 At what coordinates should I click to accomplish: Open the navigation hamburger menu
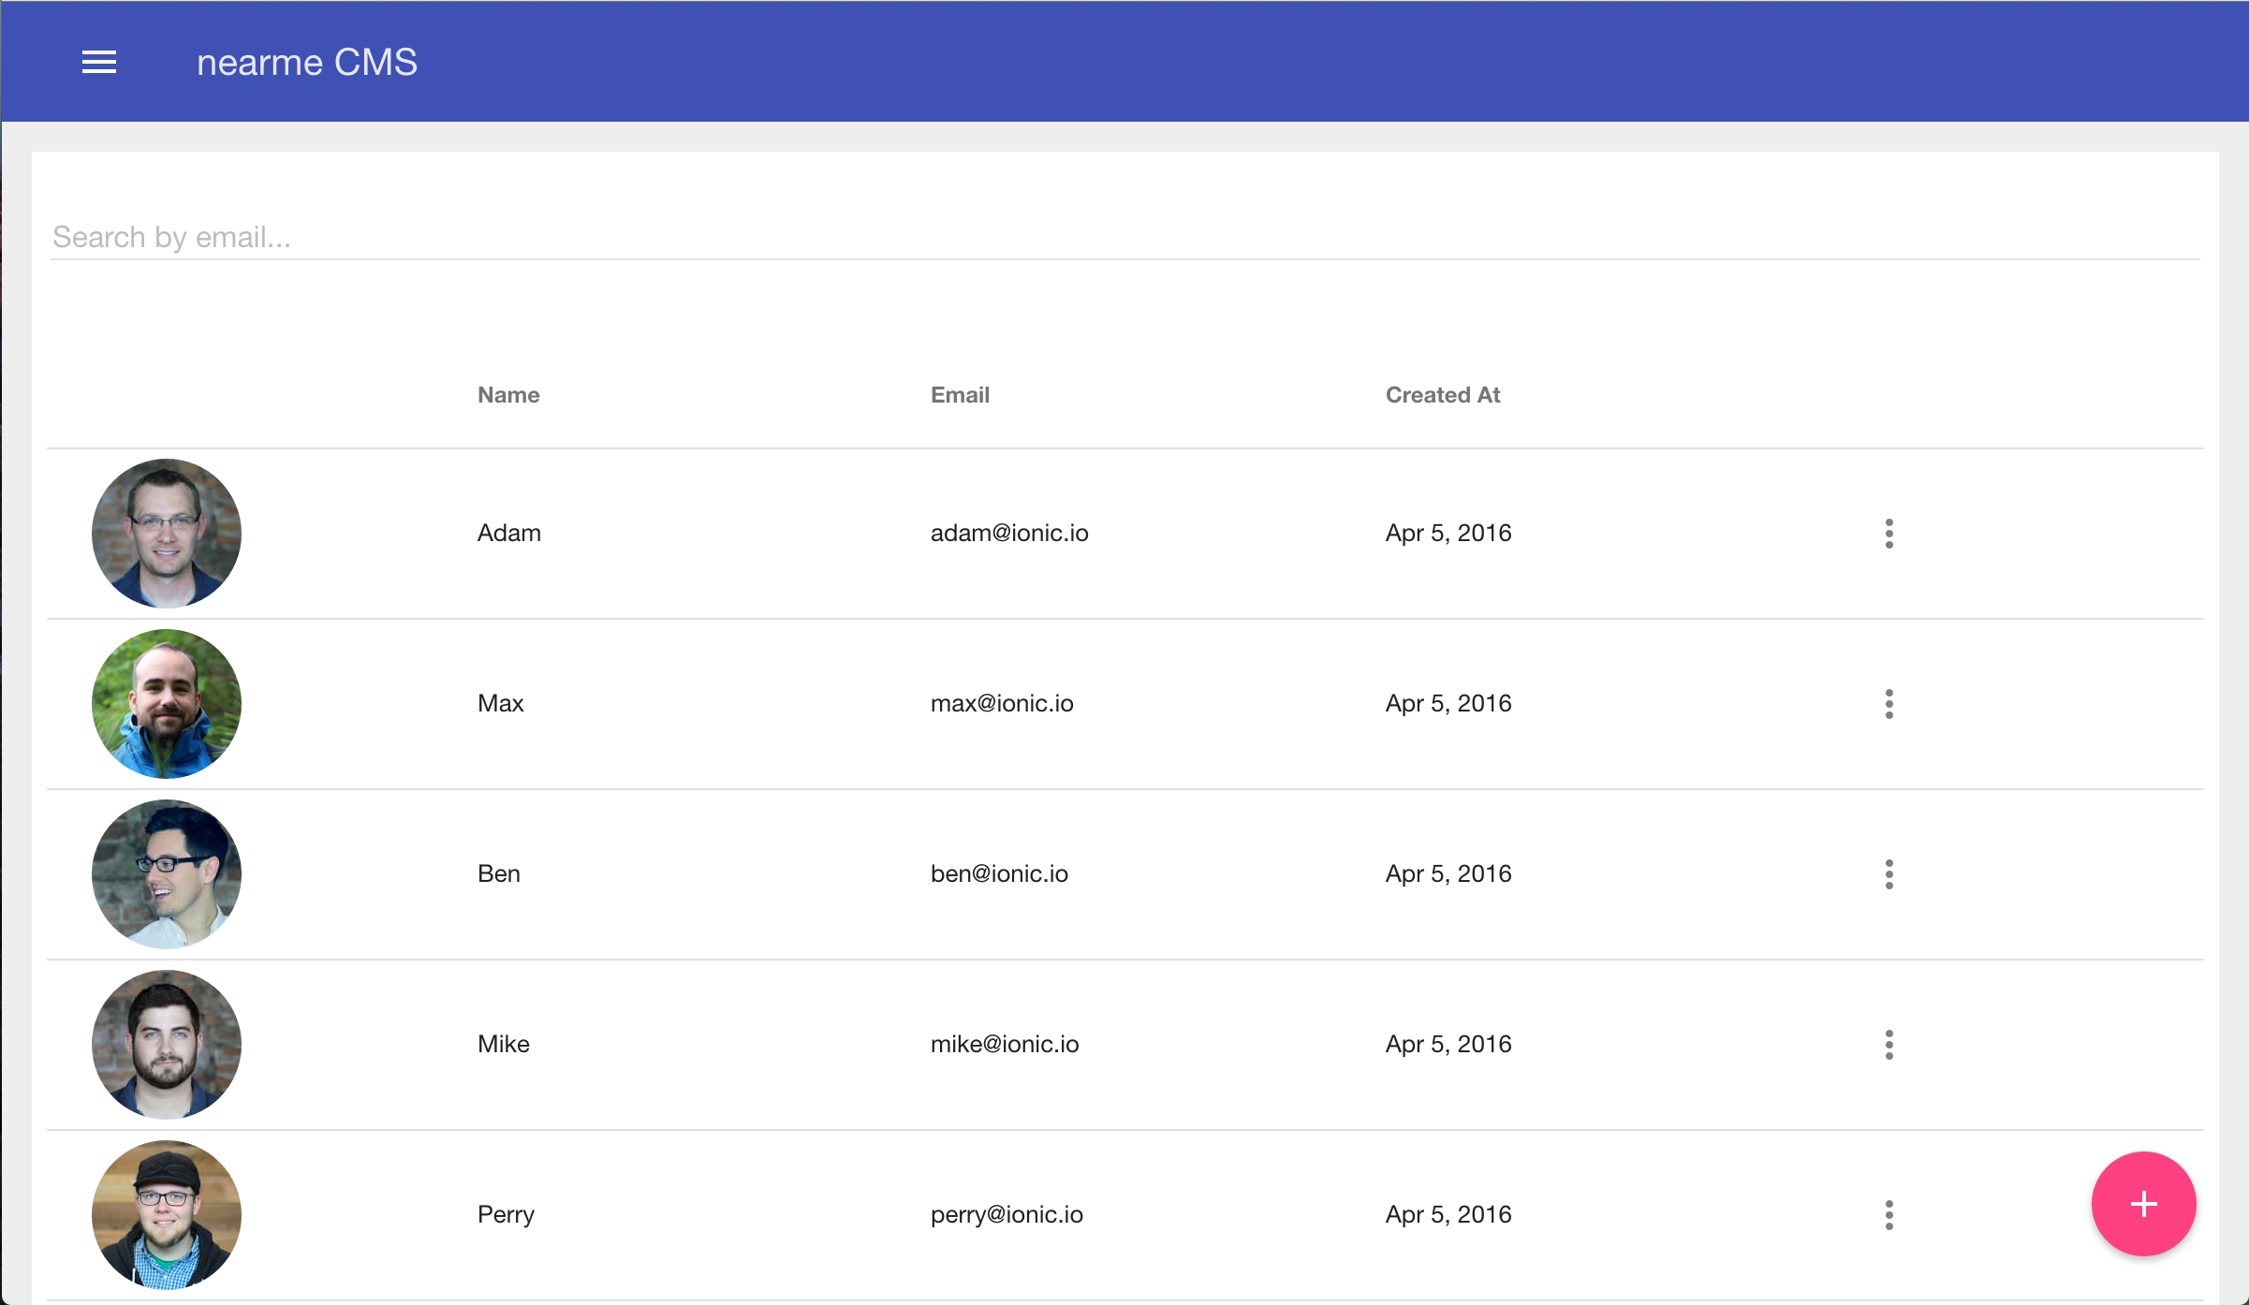point(98,61)
